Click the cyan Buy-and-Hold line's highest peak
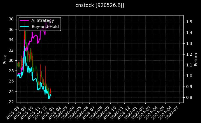This screenshot has width=201, height=123. 24,47
